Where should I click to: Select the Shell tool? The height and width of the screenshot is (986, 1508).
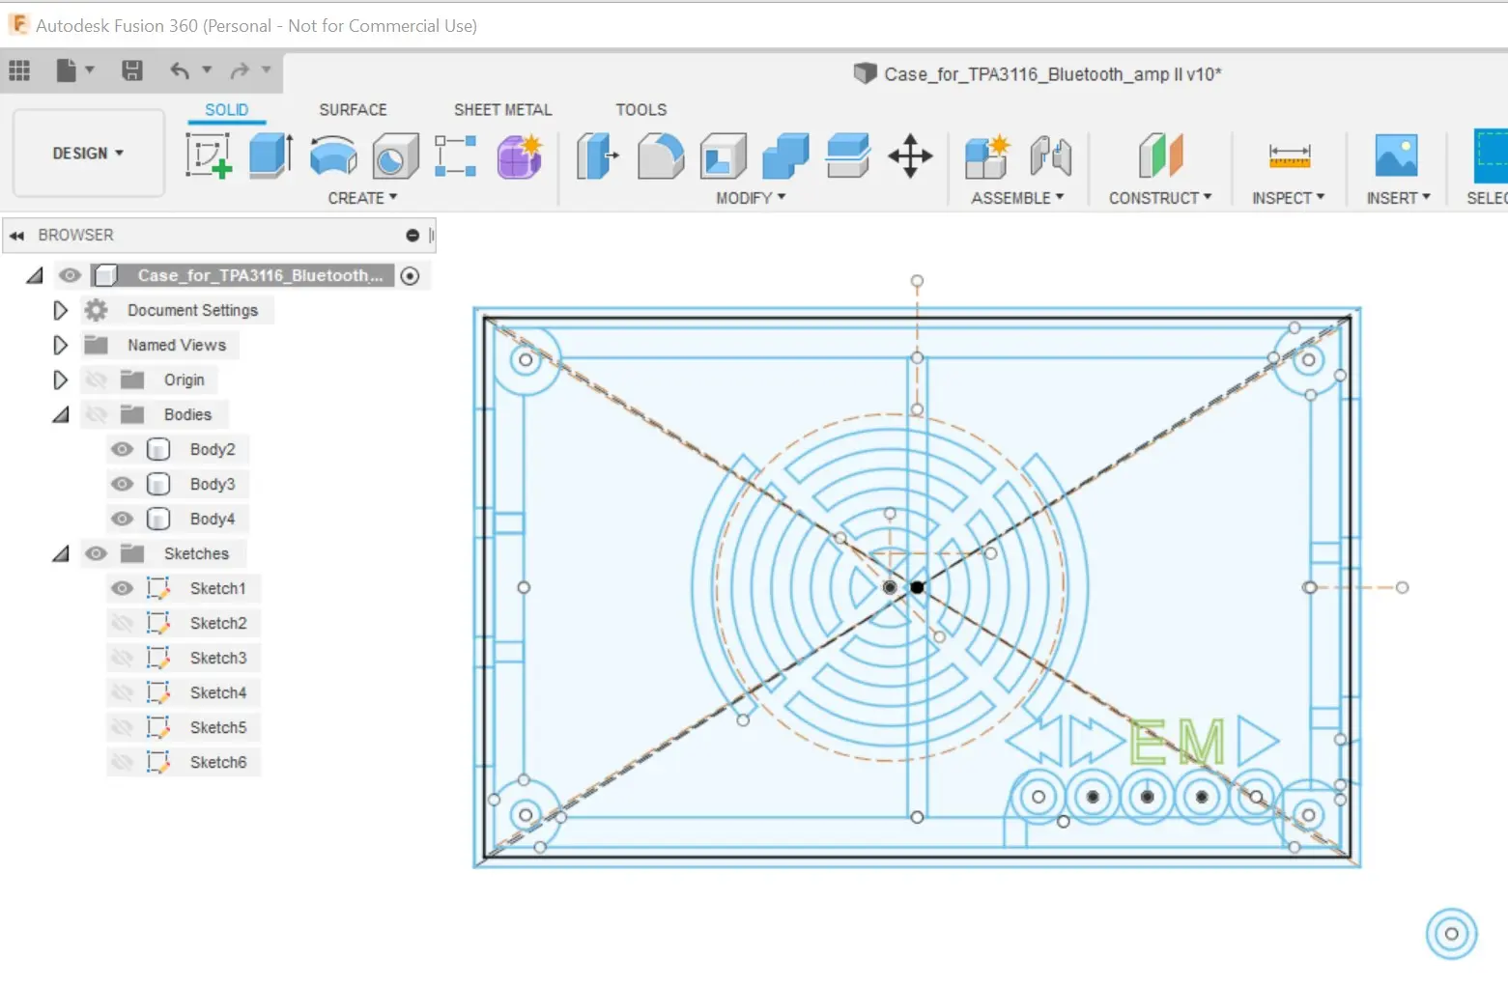click(x=724, y=155)
